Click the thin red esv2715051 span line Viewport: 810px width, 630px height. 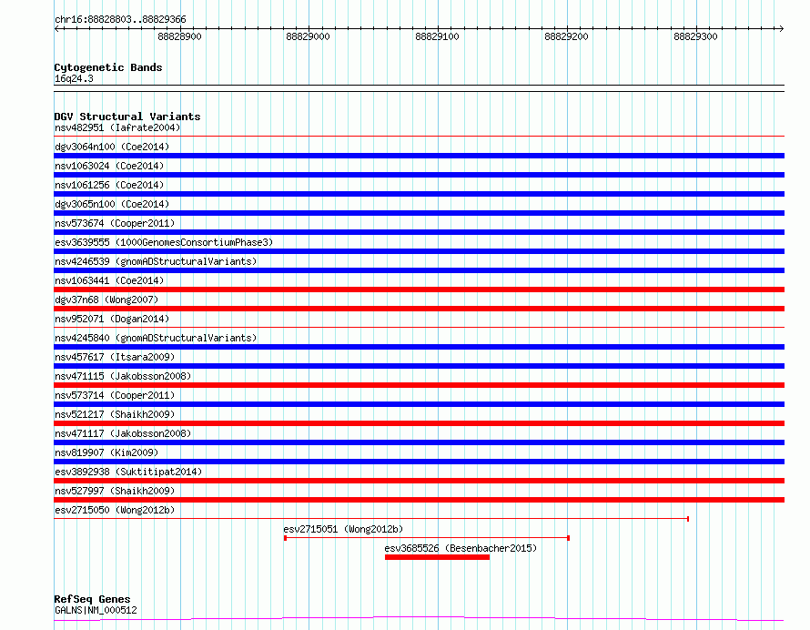point(427,538)
